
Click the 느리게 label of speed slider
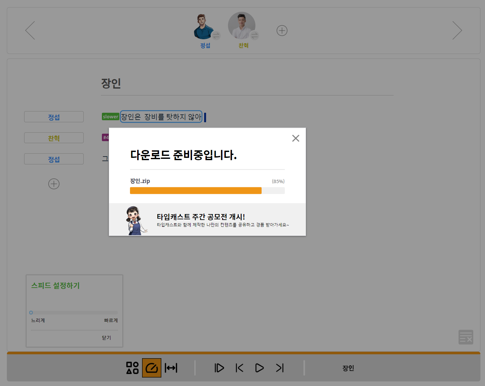pyautogui.click(x=38, y=320)
